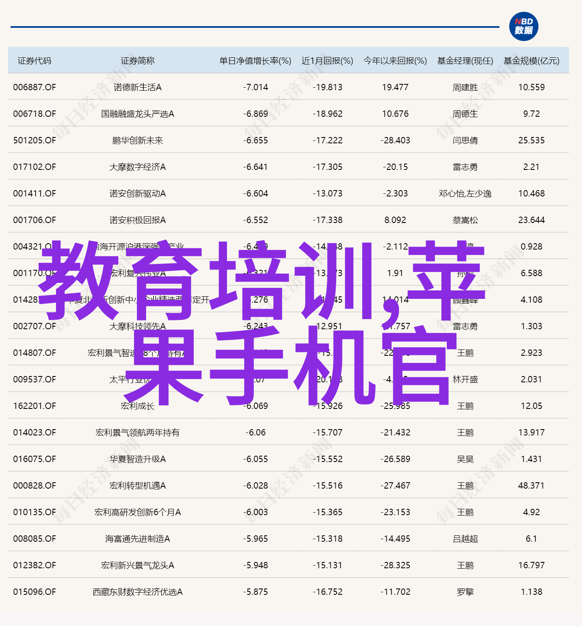This screenshot has height=626, width=582.
Task: Click manager name 吕越超
Action: [465, 539]
